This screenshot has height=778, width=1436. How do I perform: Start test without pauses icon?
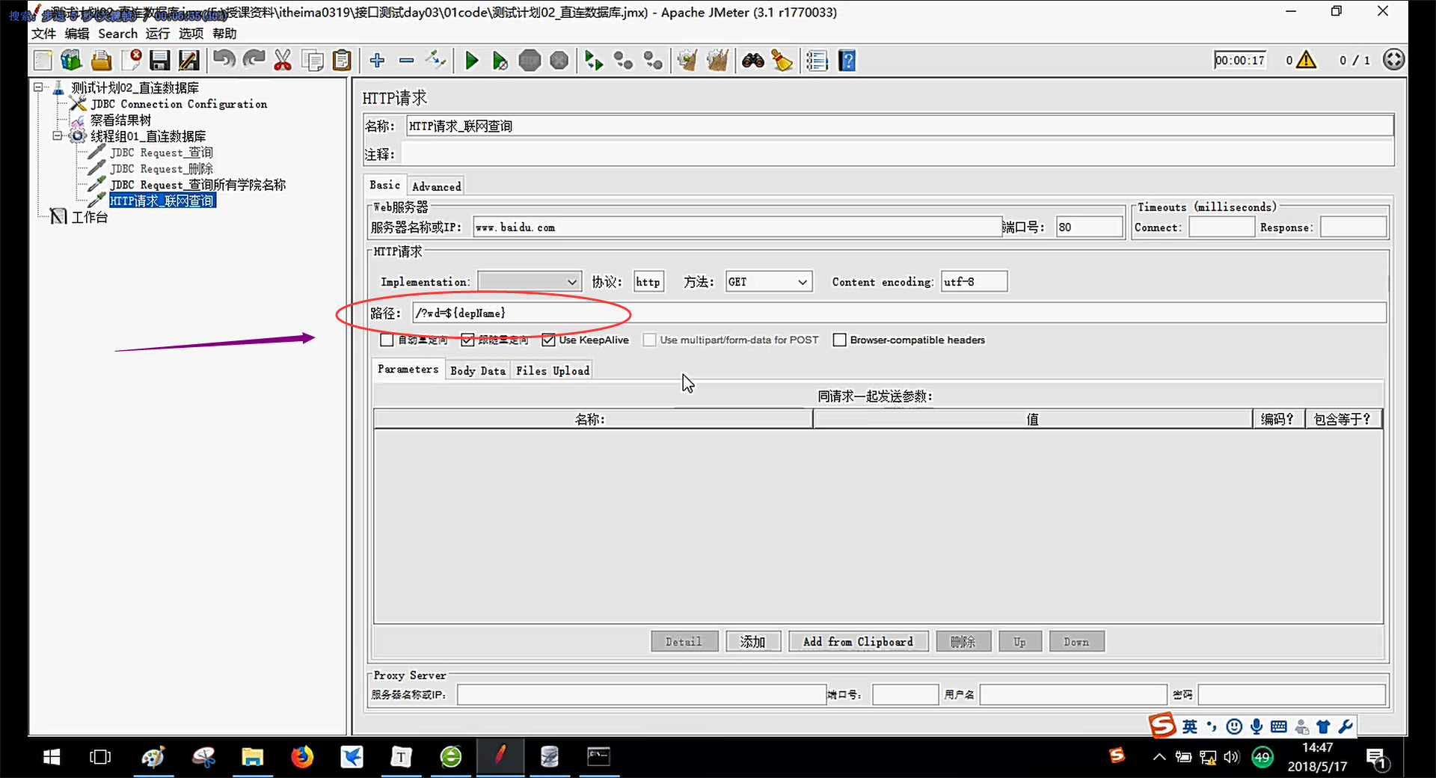pyautogui.click(x=500, y=61)
